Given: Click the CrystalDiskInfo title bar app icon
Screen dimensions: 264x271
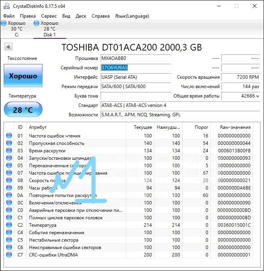Looking at the screenshot, I should tap(7, 6).
